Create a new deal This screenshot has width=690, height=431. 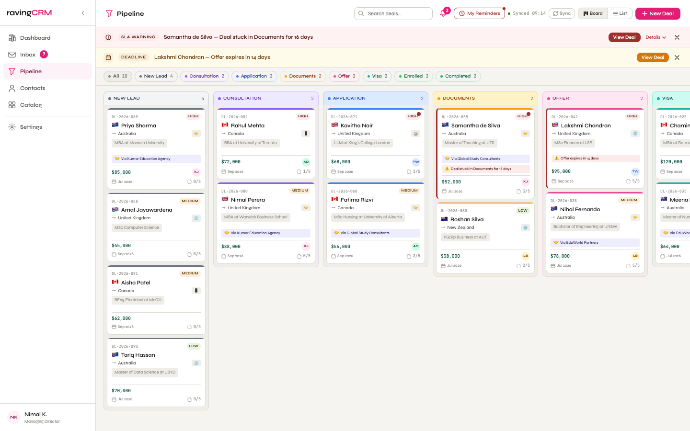pos(657,13)
